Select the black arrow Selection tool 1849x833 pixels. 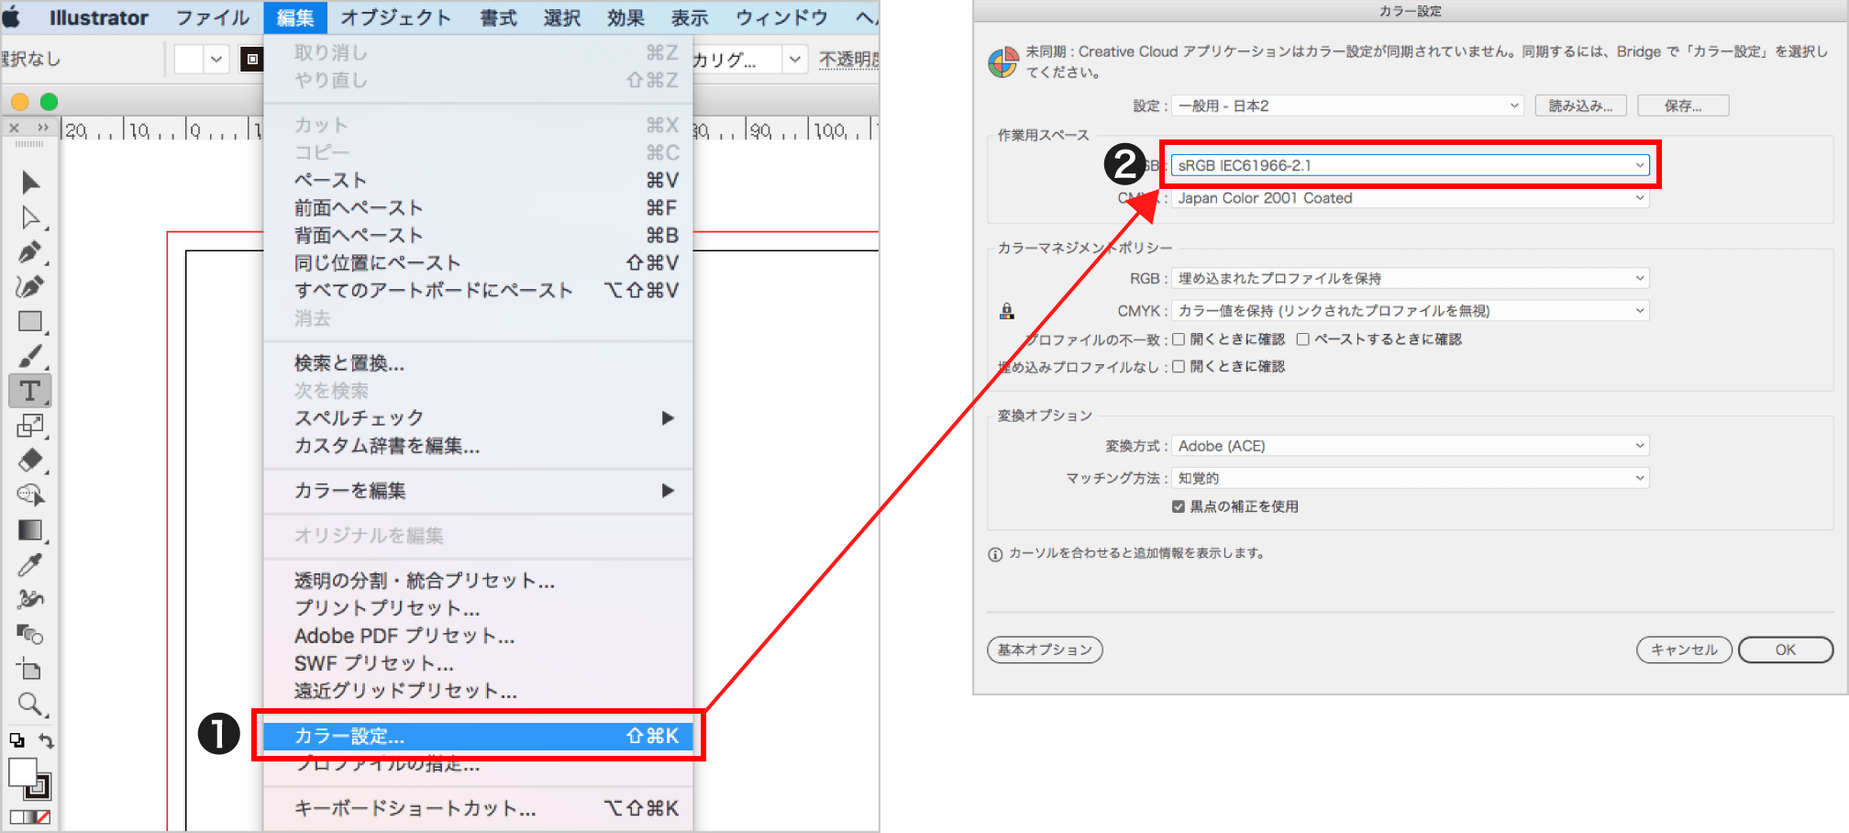click(x=29, y=183)
